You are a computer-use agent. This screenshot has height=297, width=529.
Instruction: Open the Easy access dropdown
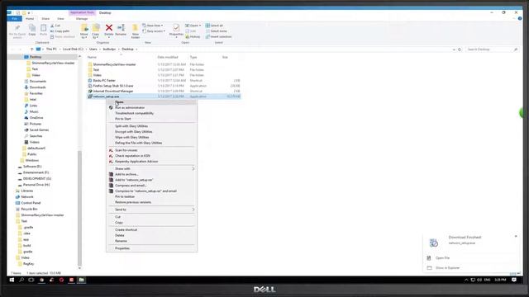(x=154, y=31)
